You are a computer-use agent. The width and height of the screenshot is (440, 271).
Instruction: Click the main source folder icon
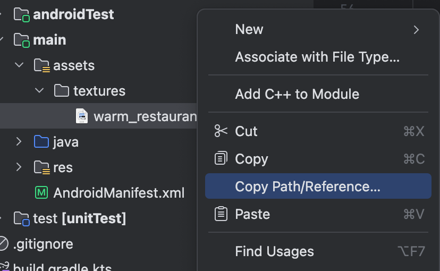22,40
